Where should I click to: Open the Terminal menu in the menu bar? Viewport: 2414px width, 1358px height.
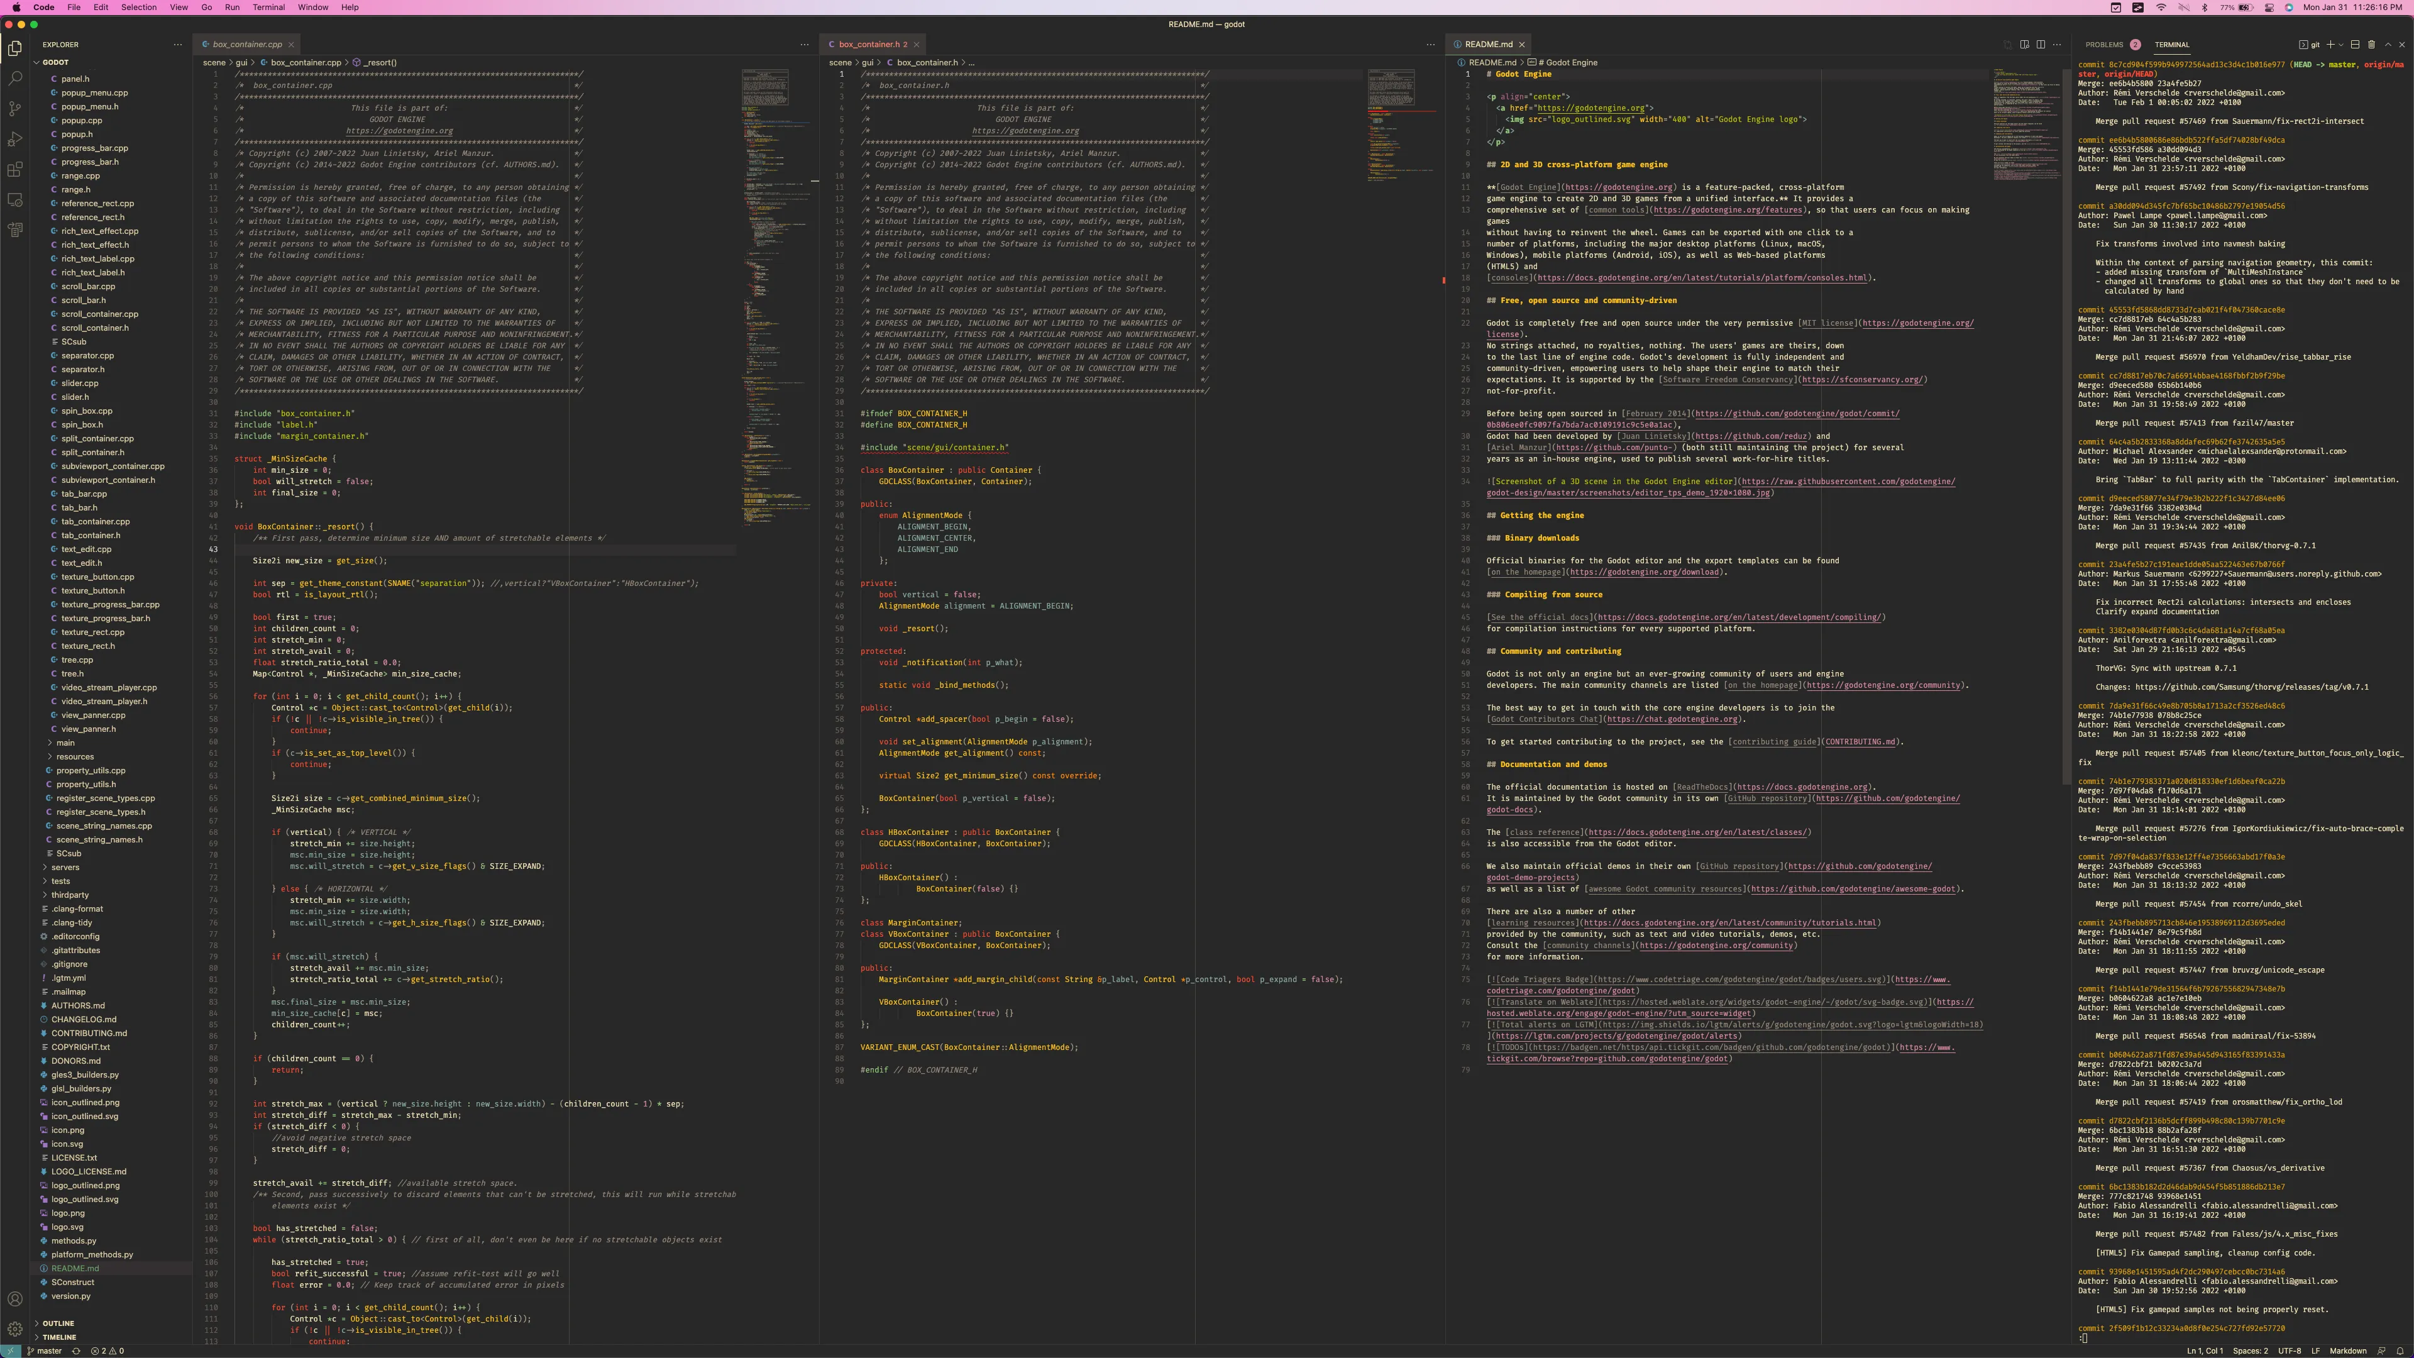[268, 8]
